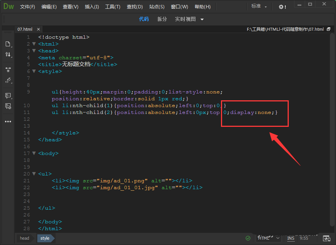Click the expand-all code icon in left toolbar
The width and height of the screenshot is (336, 245).
click(8, 70)
